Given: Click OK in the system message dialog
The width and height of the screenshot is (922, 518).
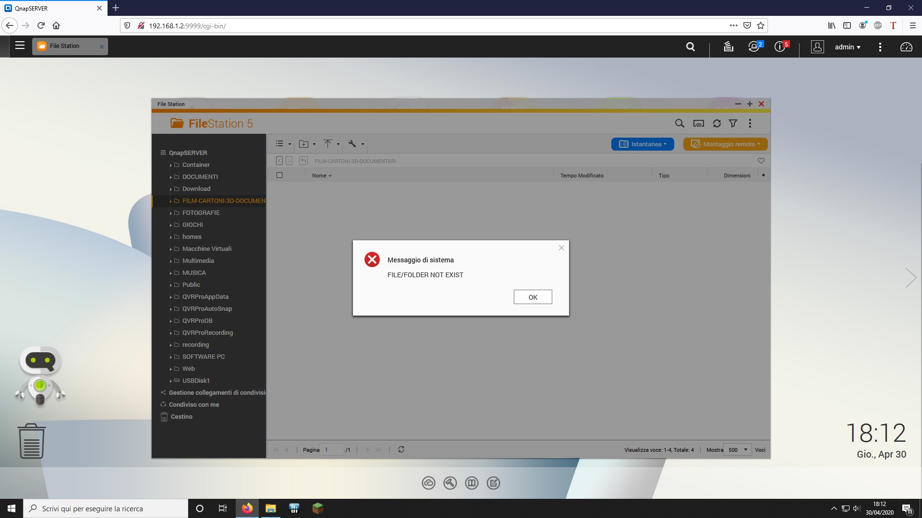Looking at the screenshot, I should 533,297.
